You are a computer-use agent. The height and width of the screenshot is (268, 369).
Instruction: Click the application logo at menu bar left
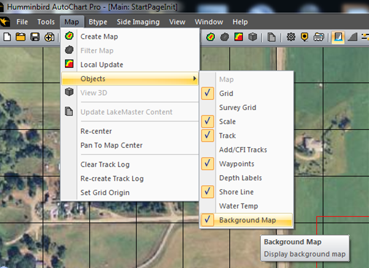coord(5,22)
